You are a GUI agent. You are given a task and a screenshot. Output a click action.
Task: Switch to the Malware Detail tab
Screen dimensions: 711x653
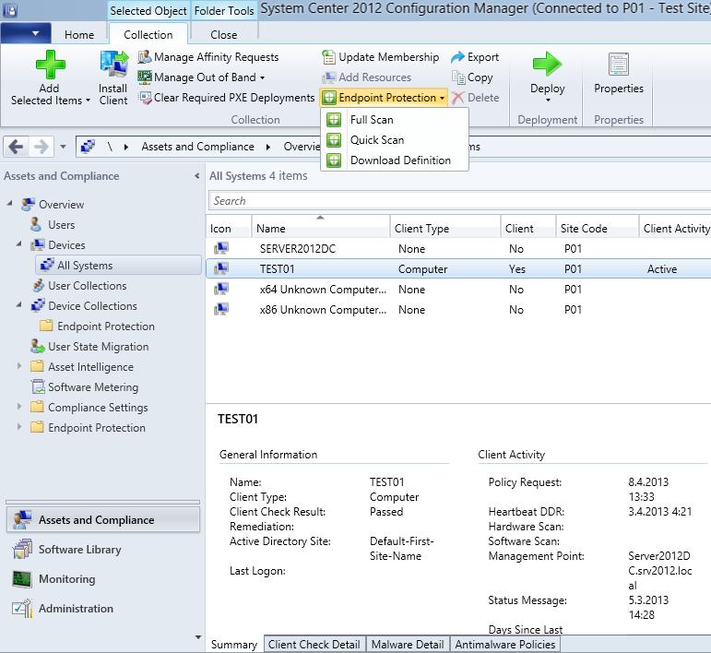(408, 645)
